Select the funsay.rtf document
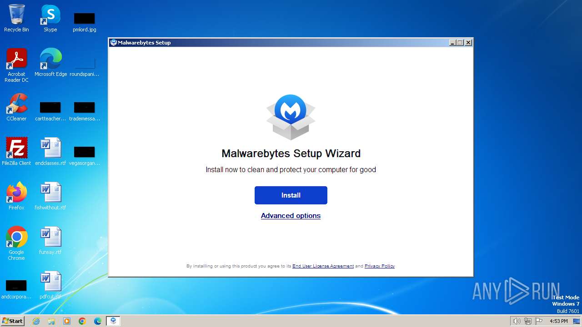Image resolution: width=582 pixels, height=327 pixels. pos(50,240)
